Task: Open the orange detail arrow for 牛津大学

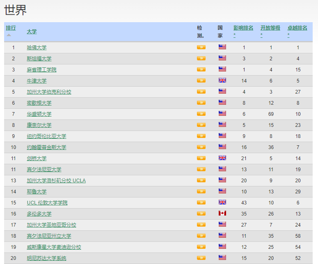Action: point(201,80)
